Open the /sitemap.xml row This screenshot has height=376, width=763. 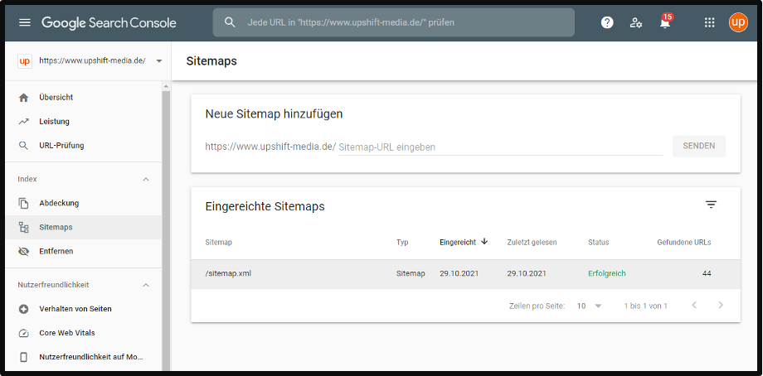pyautogui.click(x=228, y=273)
